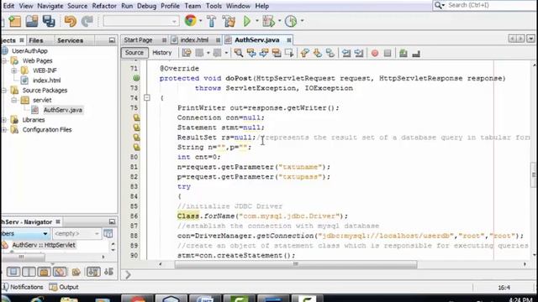
Task: Open the Profile Project dropdown arrow
Action: pos(302,21)
